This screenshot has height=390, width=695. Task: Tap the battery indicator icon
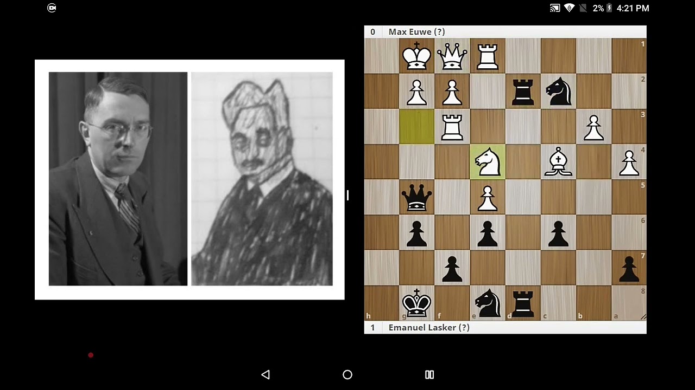point(609,8)
